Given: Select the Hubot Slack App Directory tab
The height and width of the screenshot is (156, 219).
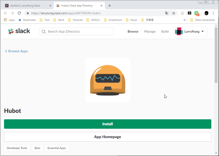Looking at the screenshot, I should click(x=79, y=6).
